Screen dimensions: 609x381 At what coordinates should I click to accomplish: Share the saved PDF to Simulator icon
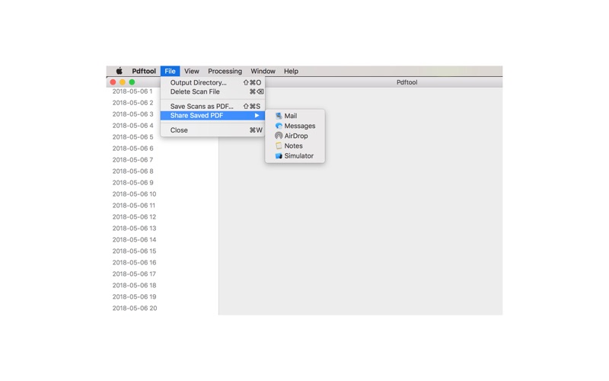(x=279, y=156)
